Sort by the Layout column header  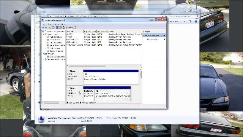pos(87,32)
